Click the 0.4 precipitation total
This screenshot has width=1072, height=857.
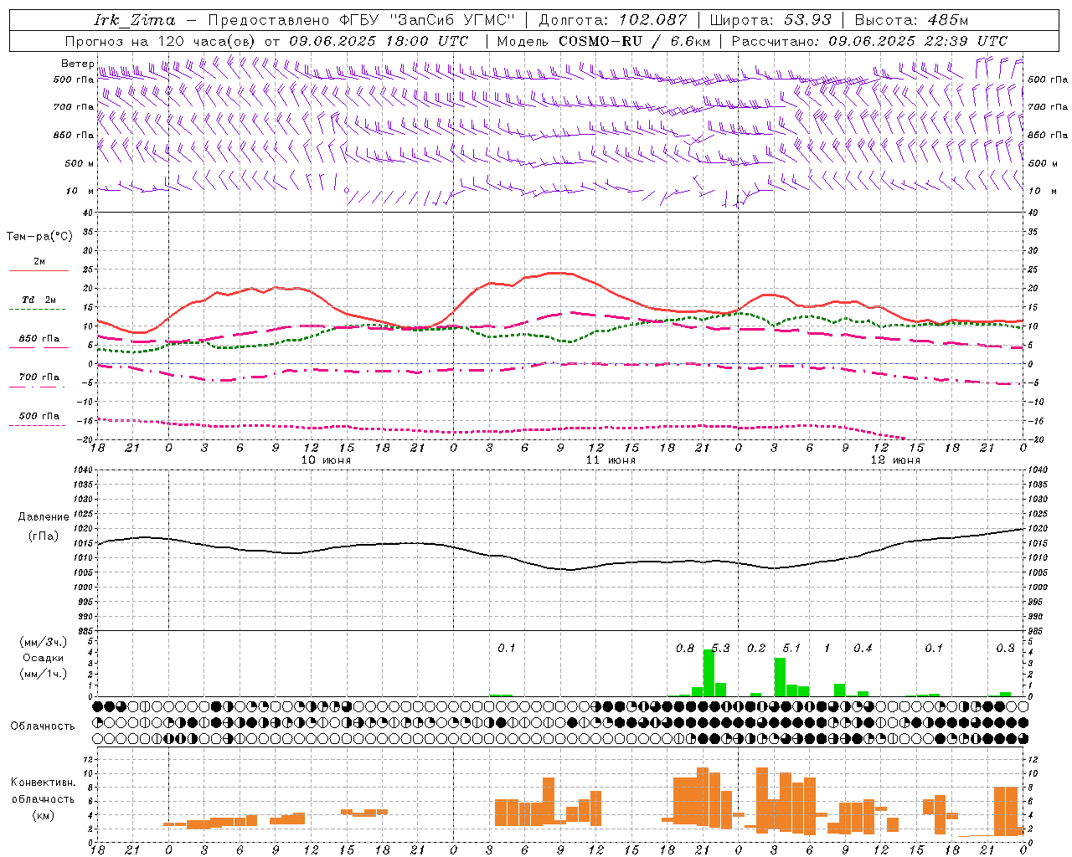[863, 648]
